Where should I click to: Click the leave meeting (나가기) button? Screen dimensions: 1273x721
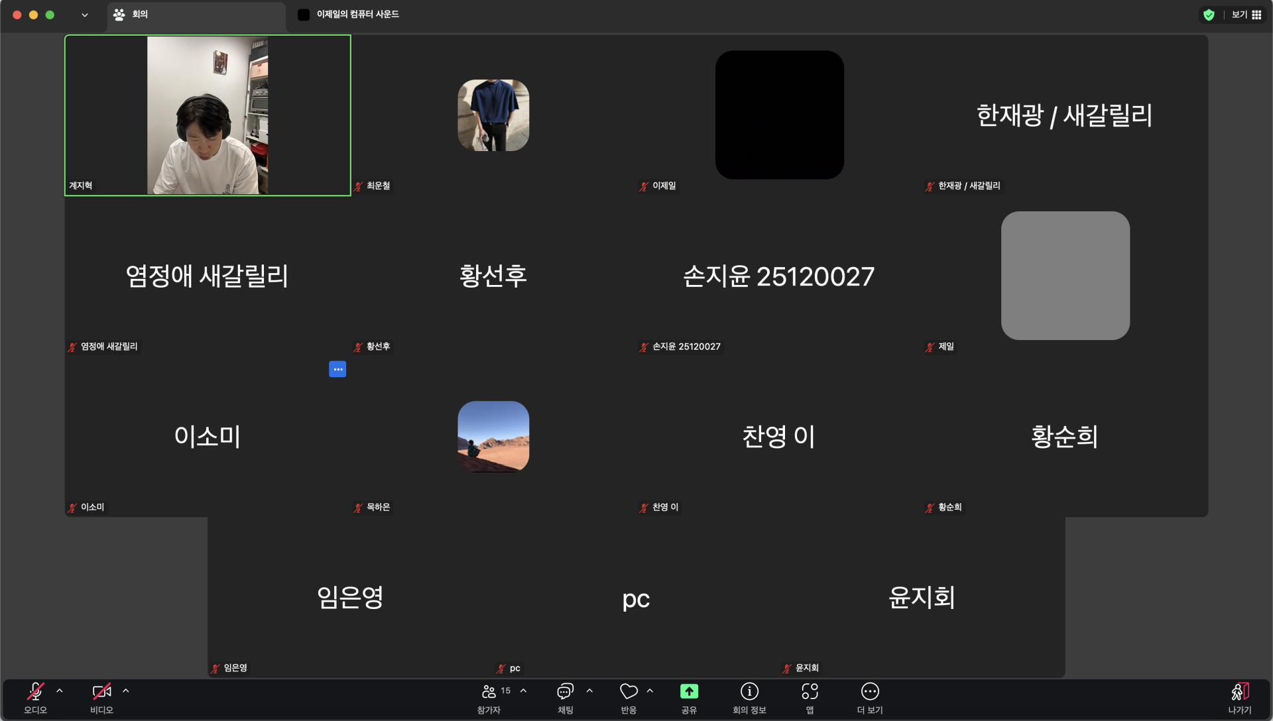pos(1239,698)
